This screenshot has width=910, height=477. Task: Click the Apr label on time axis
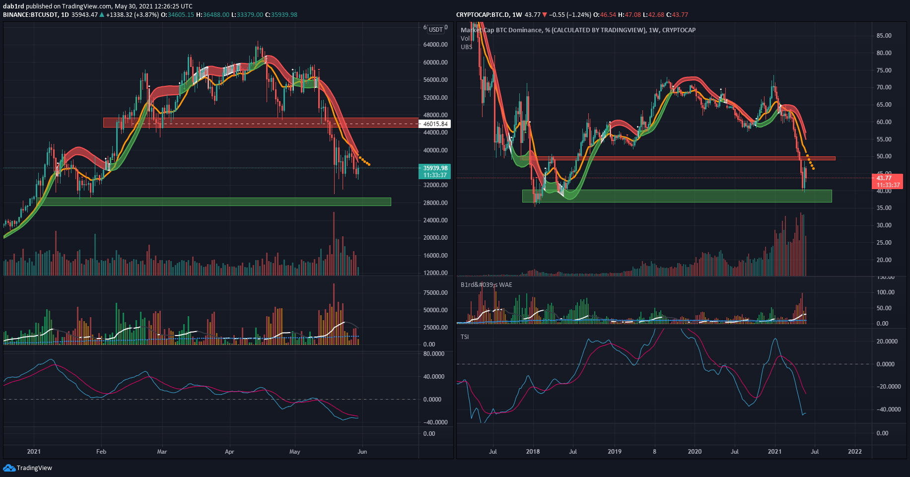pyautogui.click(x=229, y=452)
